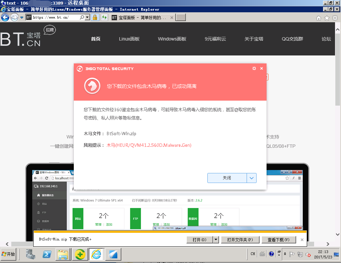Expand the address bar URL dropdown arrow
341x263 pixels.
[87, 17]
